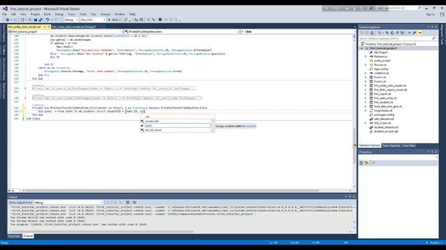Screen dimensions: 446x250
Task: Click the Save All icon in the toolbar
Action: coord(40,20)
